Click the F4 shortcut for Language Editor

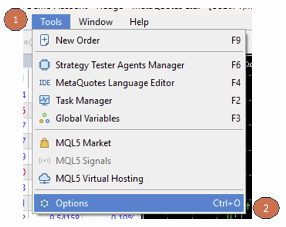(x=236, y=83)
